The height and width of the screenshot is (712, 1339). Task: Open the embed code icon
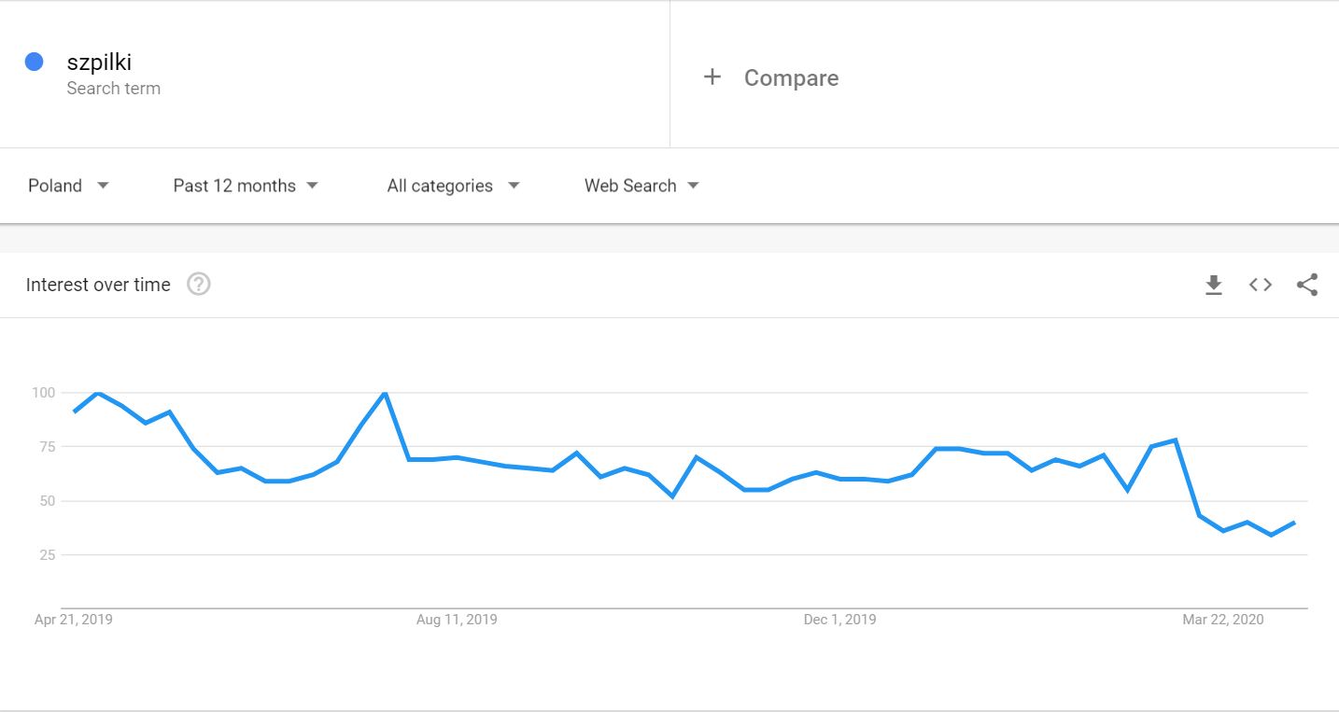1261,285
